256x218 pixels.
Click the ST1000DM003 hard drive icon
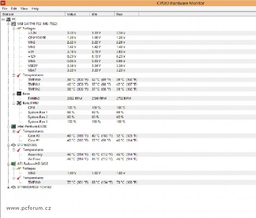(14, 187)
